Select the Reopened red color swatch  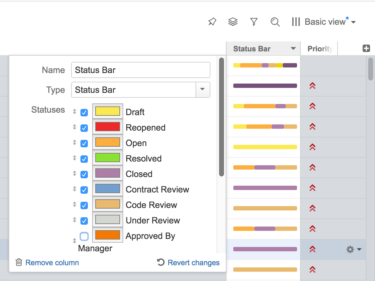(x=107, y=127)
